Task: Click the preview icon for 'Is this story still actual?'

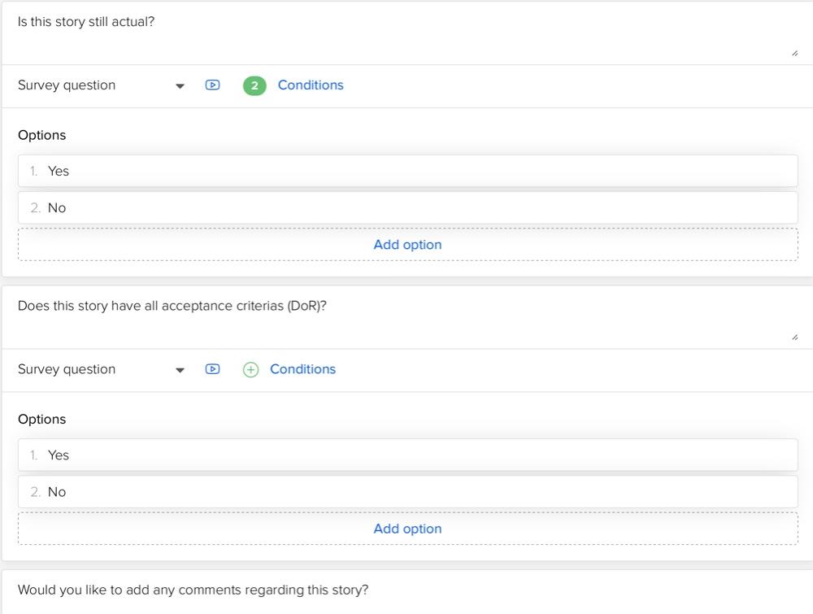Action: point(212,85)
